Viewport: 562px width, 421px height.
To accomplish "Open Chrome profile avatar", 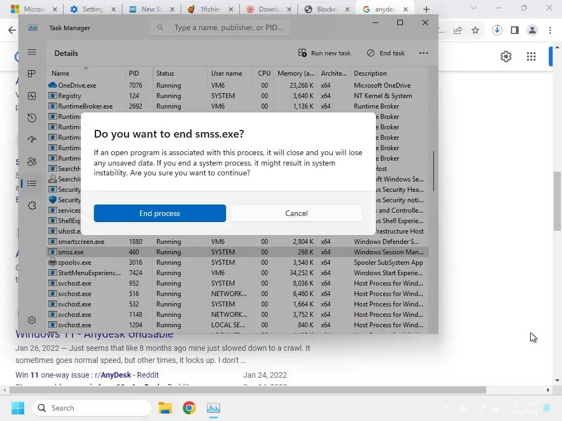I will pos(532,31).
